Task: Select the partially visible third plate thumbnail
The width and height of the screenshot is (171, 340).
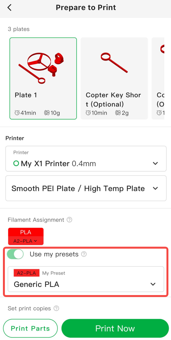Action: pos(158,78)
